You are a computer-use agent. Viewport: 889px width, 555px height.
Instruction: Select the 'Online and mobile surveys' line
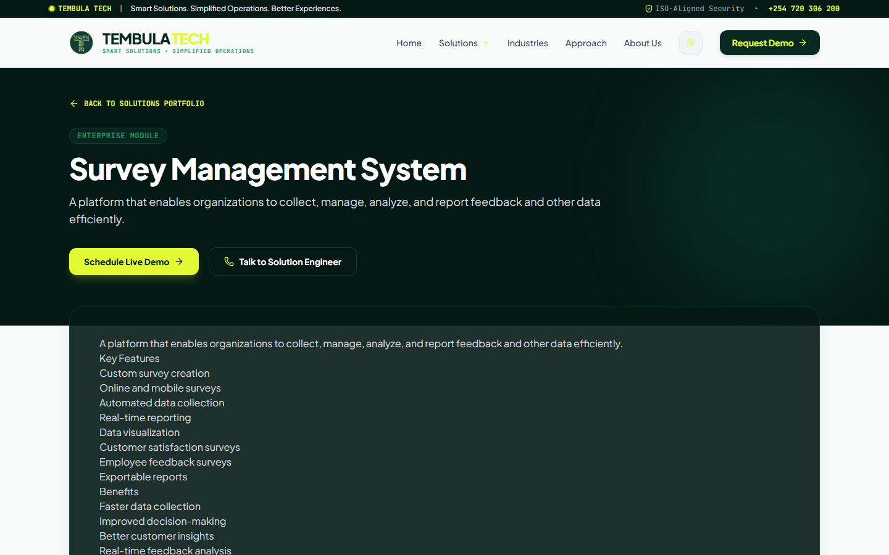tap(160, 388)
